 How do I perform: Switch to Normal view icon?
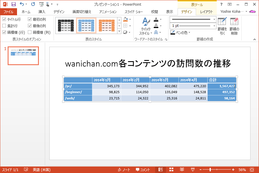tap(160, 170)
